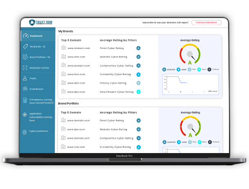Image resolution: width=249 pixels, height=189 pixels.
Task: Click building icon beside www.dan.com in Brand Portfolio
Action: (64, 129)
